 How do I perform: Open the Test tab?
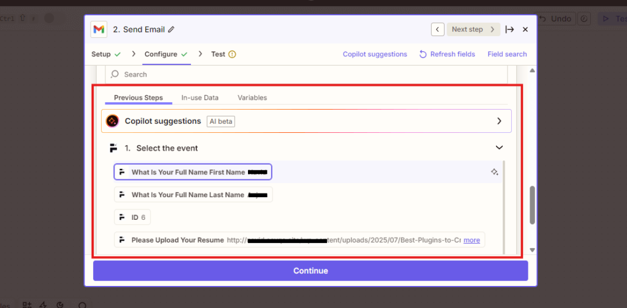point(223,54)
